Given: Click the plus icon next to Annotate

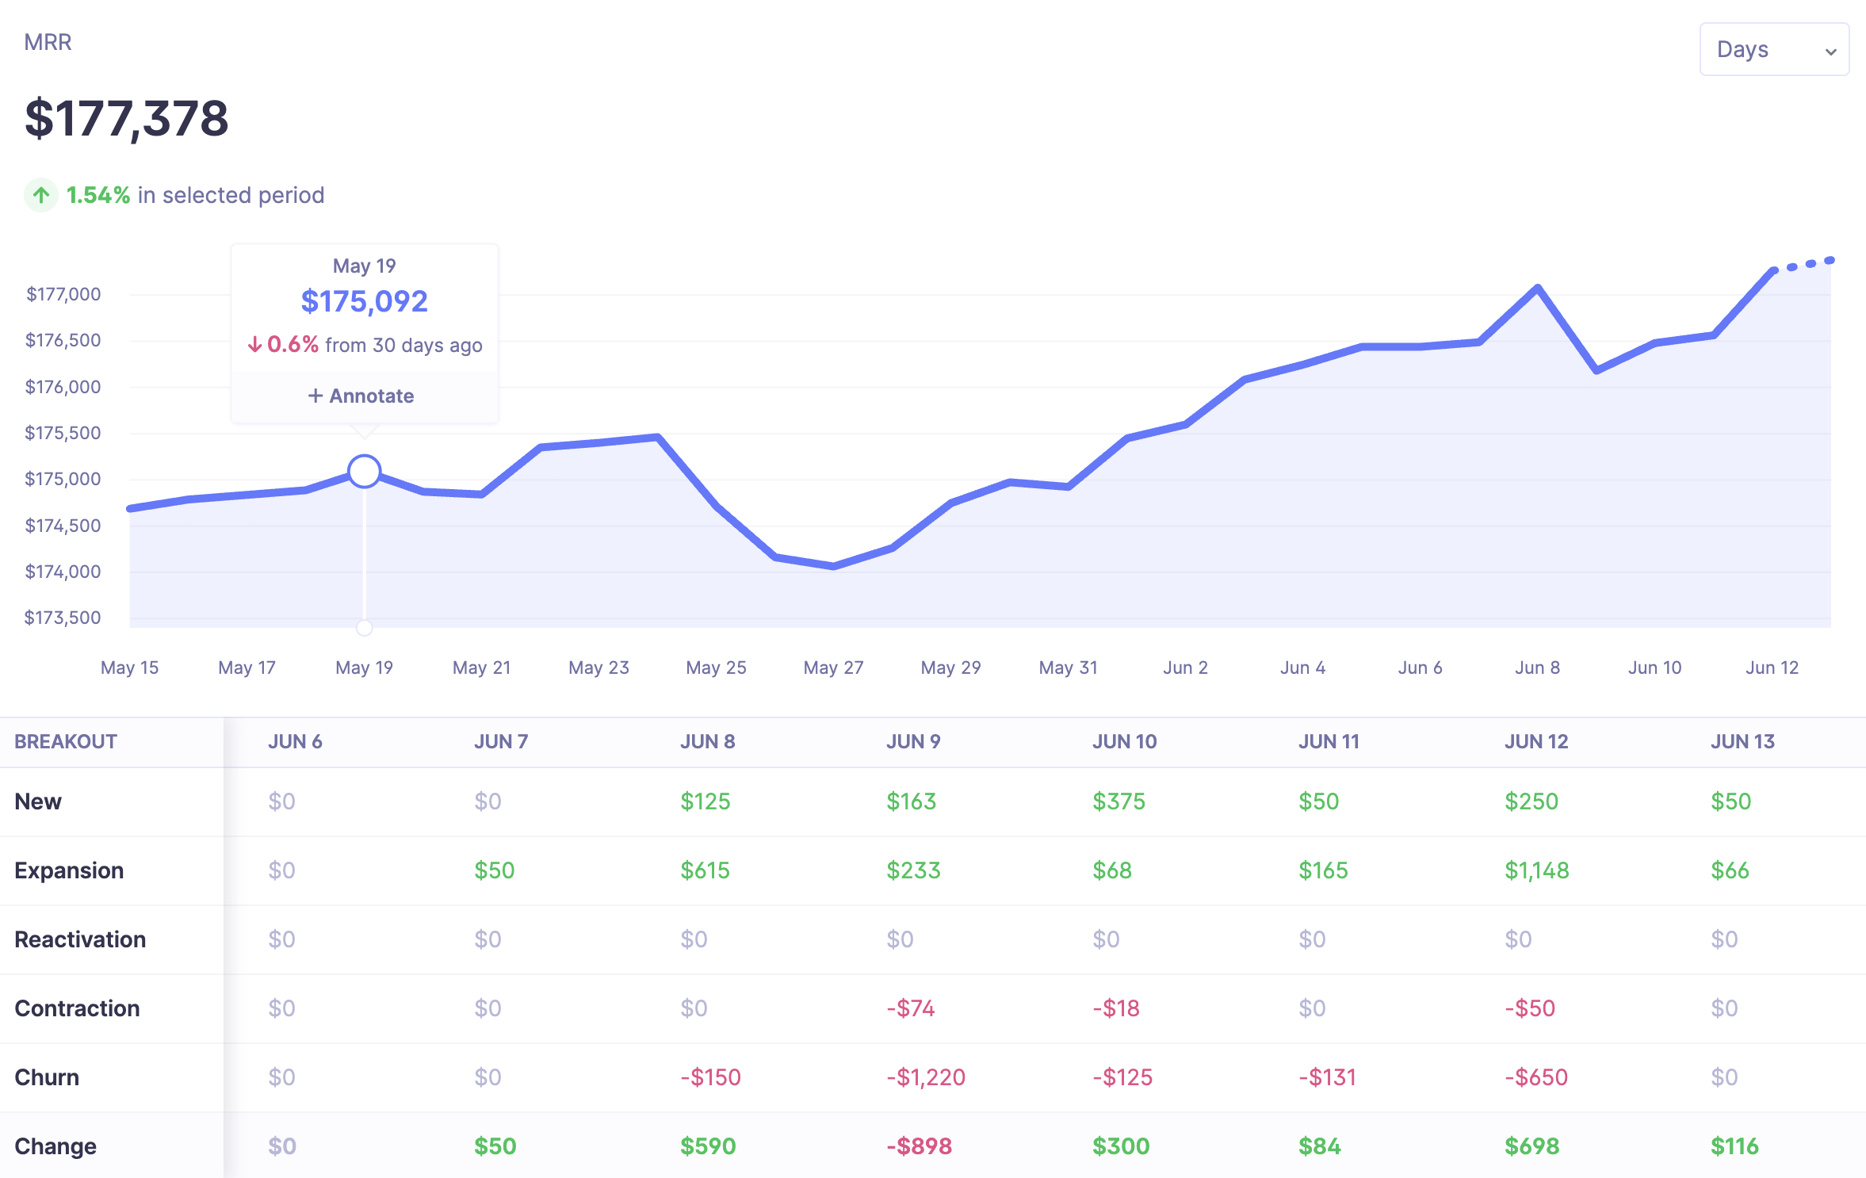Looking at the screenshot, I should click(315, 396).
